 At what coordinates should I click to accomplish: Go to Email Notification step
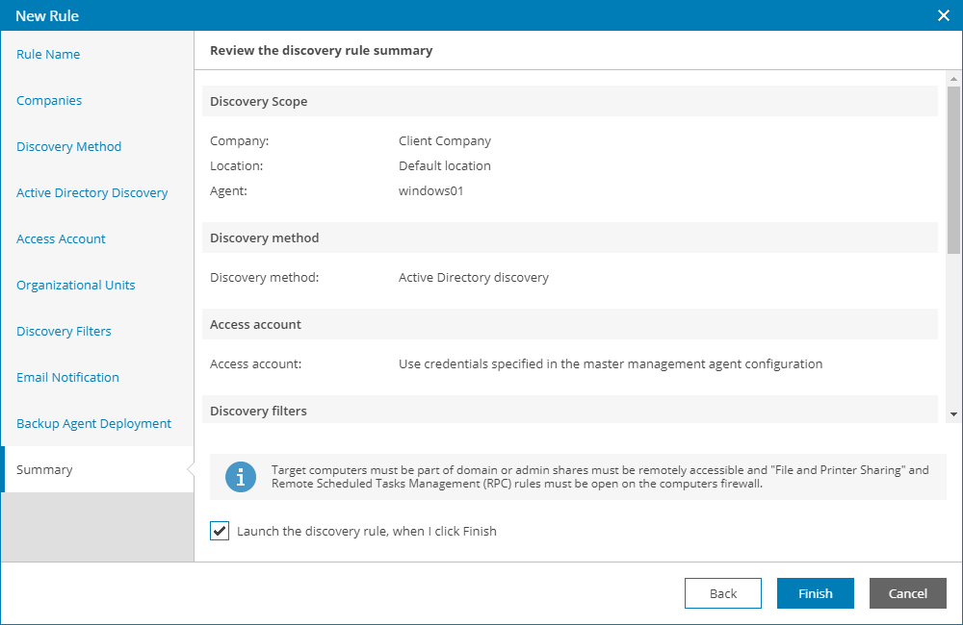click(68, 378)
